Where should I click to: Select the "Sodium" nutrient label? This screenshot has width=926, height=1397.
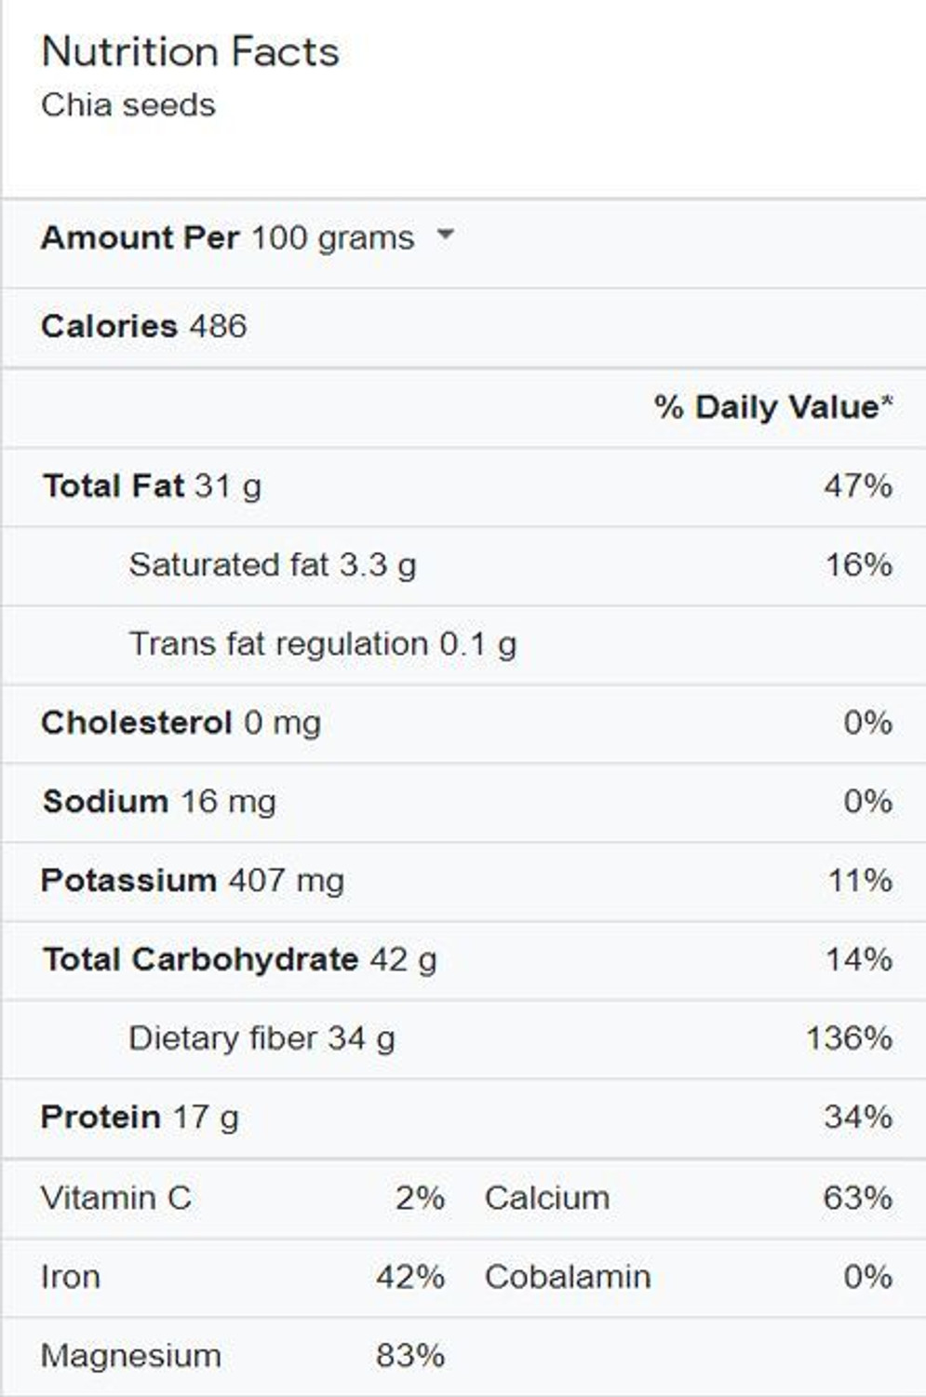(x=105, y=802)
